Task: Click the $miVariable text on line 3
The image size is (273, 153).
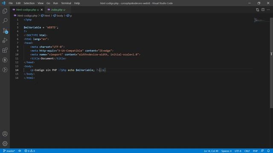Action: [x=32, y=27]
